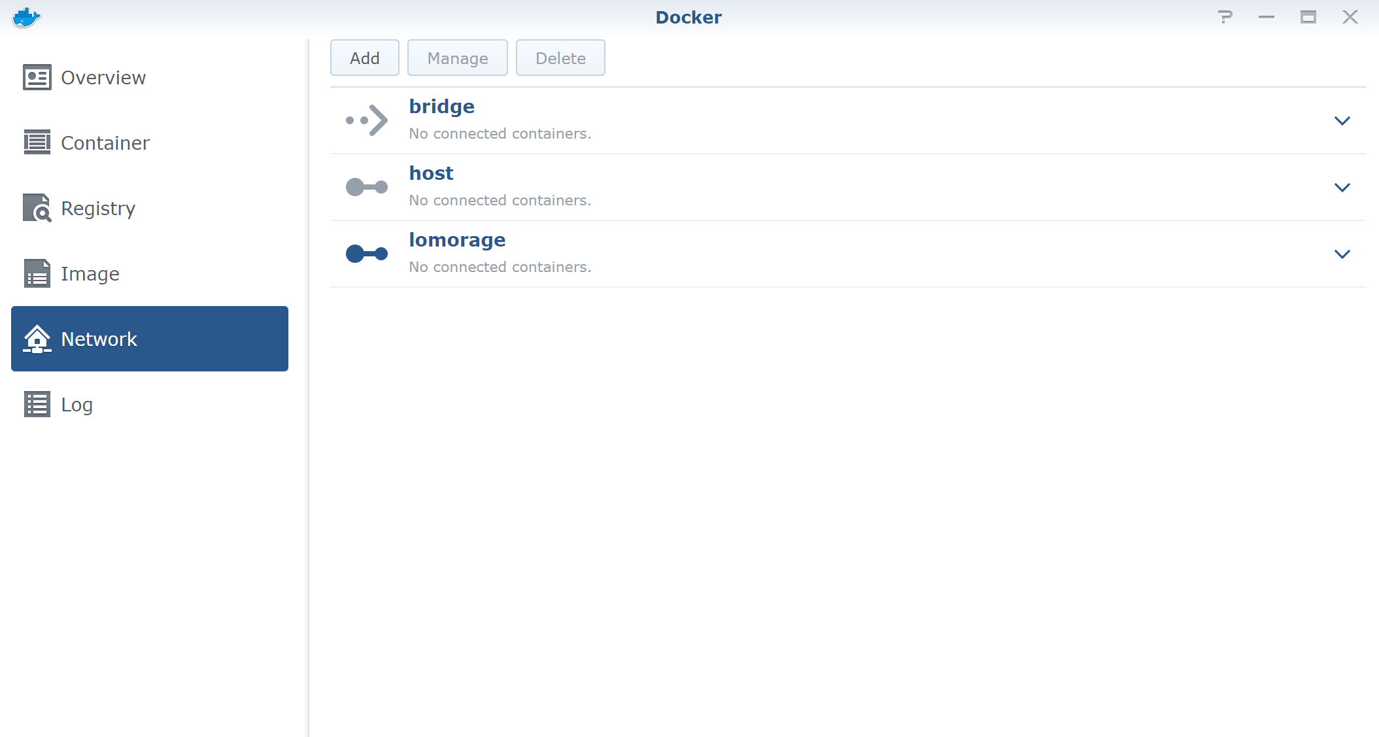1379x737 pixels.
Task: Click 'No connected containers.' under host
Action: click(500, 200)
